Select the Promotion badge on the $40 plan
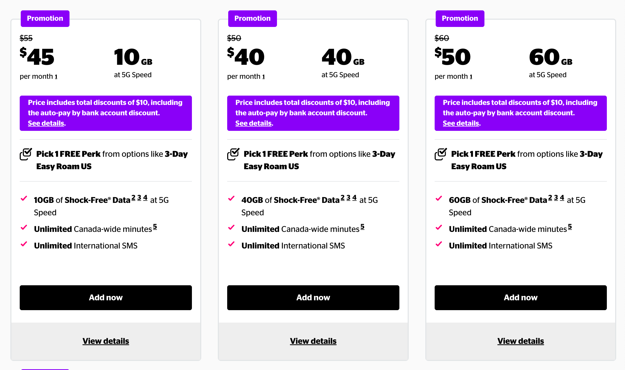Image resolution: width=625 pixels, height=370 pixels. pyautogui.click(x=253, y=18)
